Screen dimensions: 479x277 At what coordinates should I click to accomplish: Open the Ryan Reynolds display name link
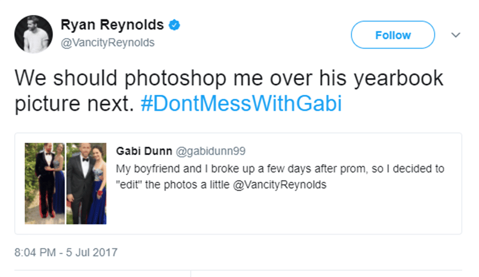[112, 25]
